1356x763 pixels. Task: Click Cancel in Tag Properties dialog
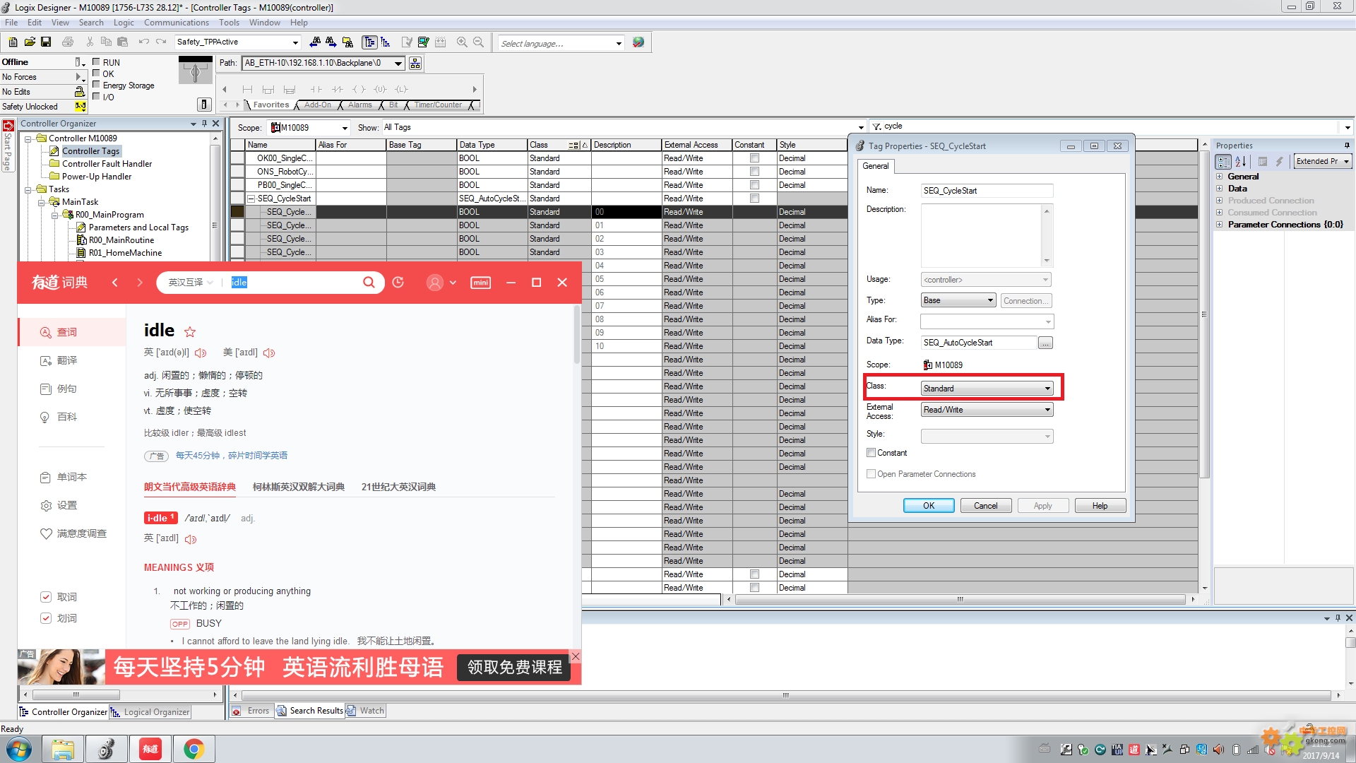pyautogui.click(x=986, y=506)
